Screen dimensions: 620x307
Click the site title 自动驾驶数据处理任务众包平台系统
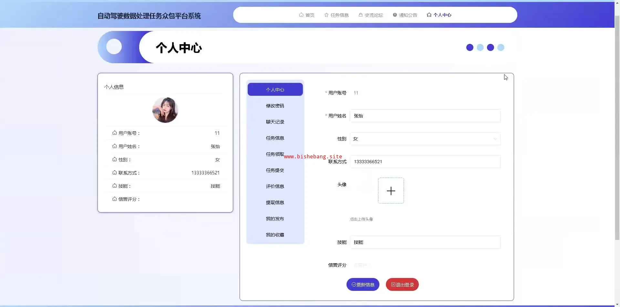click(149, 16)
